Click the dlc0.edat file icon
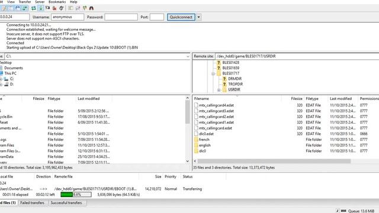Image resolution: width=379 pixels, height=213 pixels. click(x=196, y=134)
